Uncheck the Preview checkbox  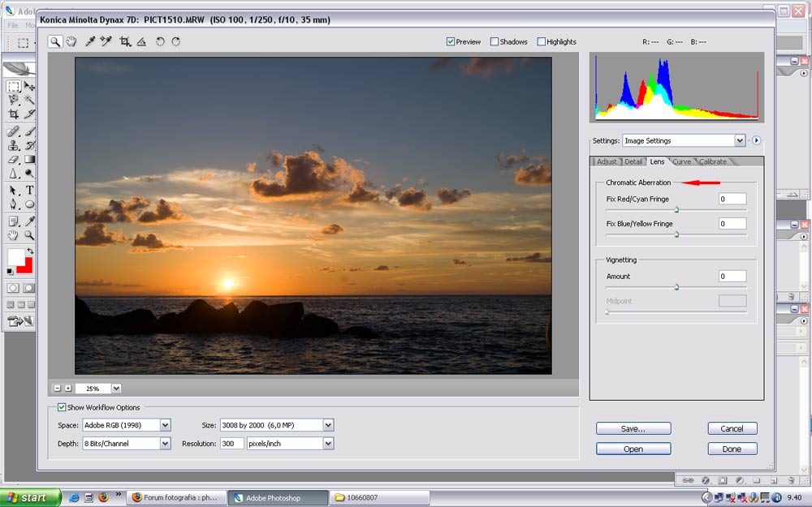pyautogui.click(x=451, y=41)
